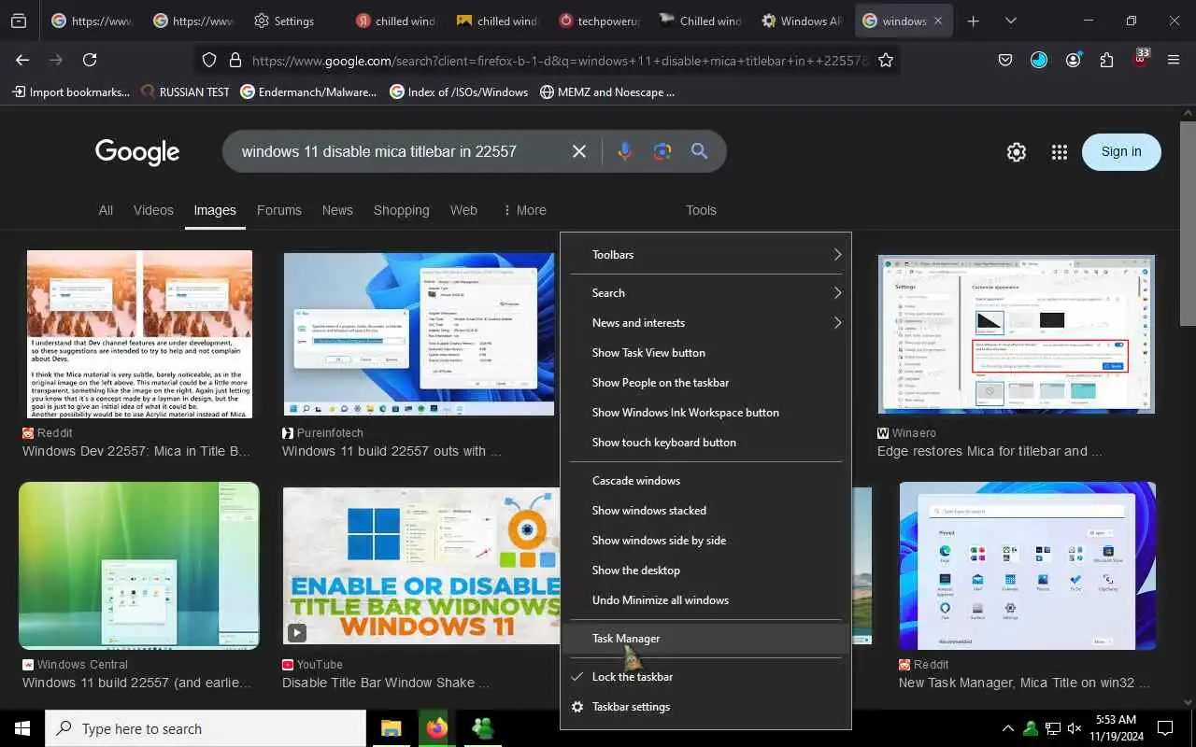Open the Tools search option
The height and width of the screenshot is (747, 1196).
tap(701, 210)
